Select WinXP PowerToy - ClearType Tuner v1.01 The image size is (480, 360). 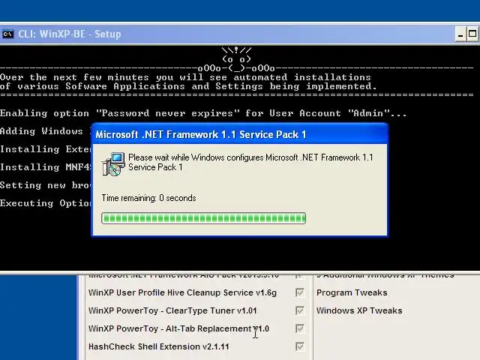[x=172, y=310]
